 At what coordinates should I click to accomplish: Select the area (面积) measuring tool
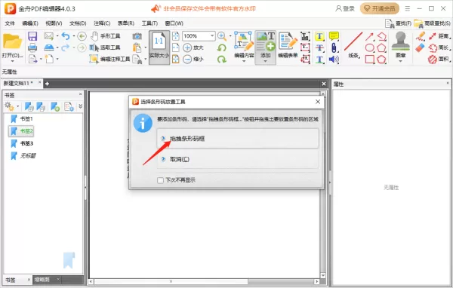(439, 59)
